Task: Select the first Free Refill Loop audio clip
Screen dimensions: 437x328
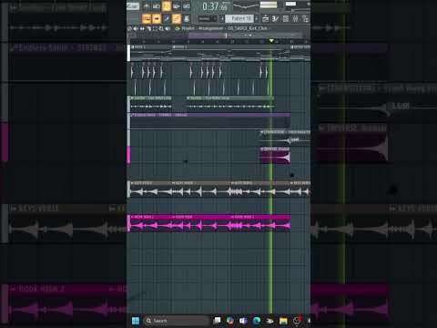Action: (x=151, y=103)
